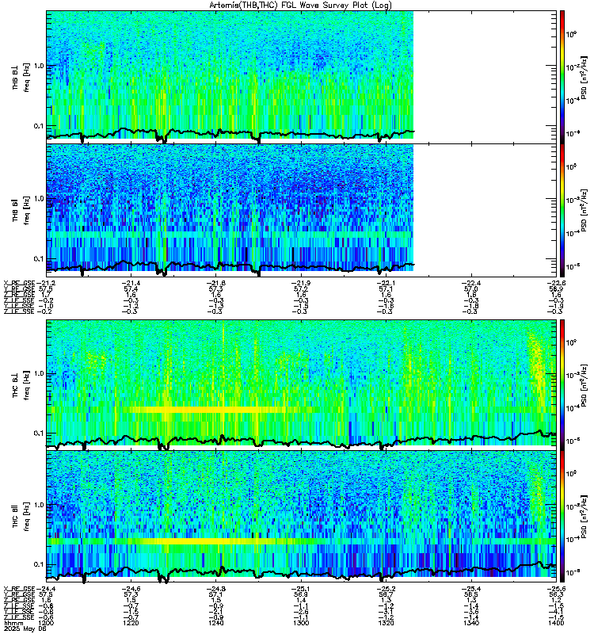
Task: Click the THB X_RE_GSE value "-21.4"
Action: pos(131,283)
